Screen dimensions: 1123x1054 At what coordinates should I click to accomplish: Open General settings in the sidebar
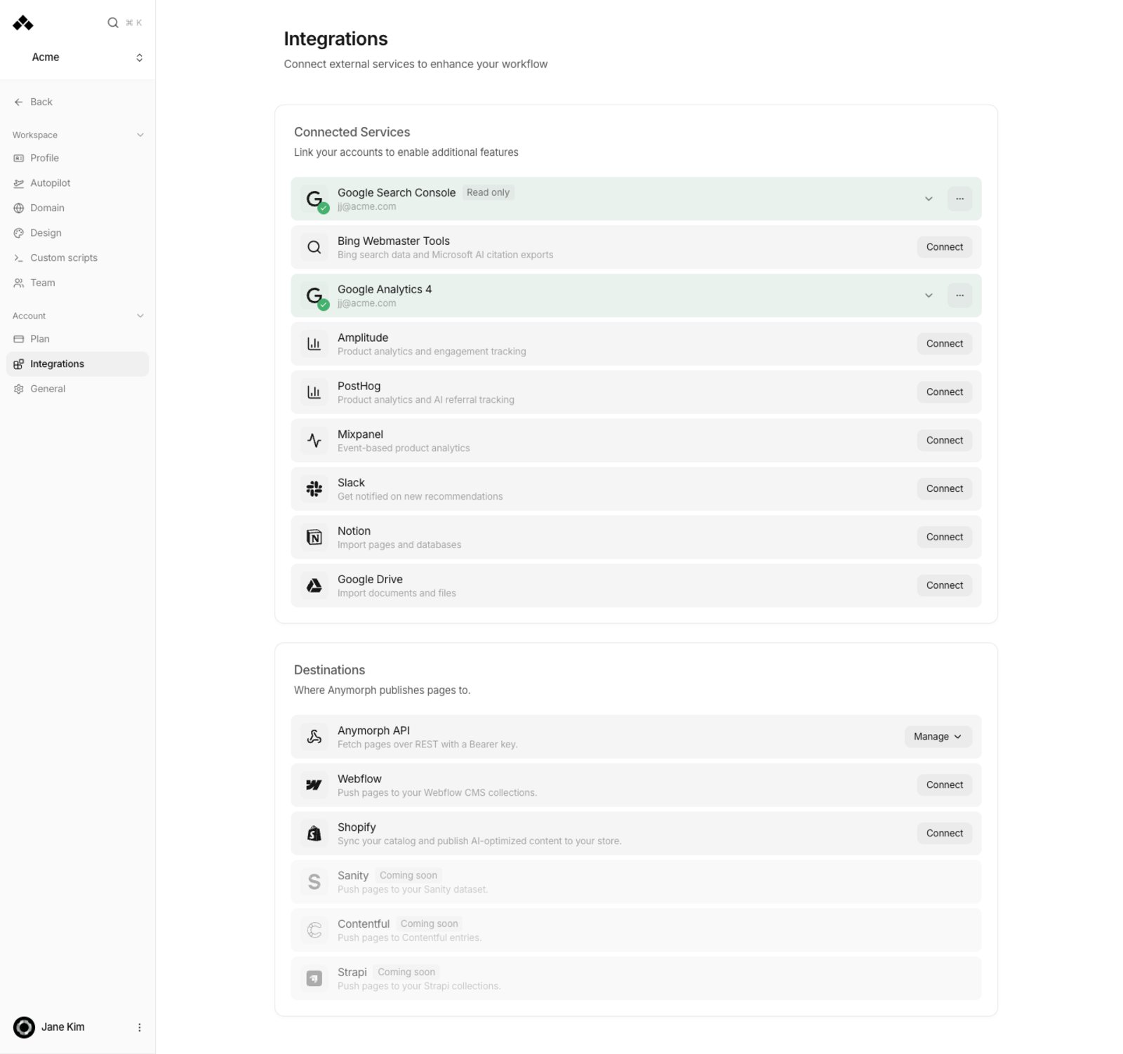coord(77,389)
